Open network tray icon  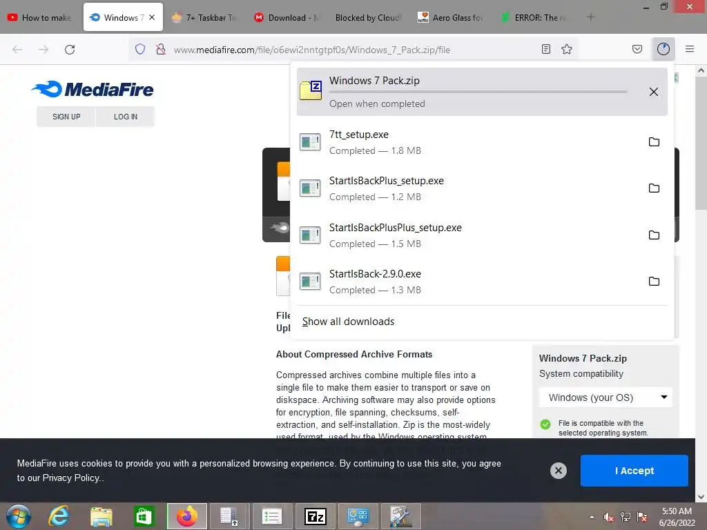pos(626,517)
